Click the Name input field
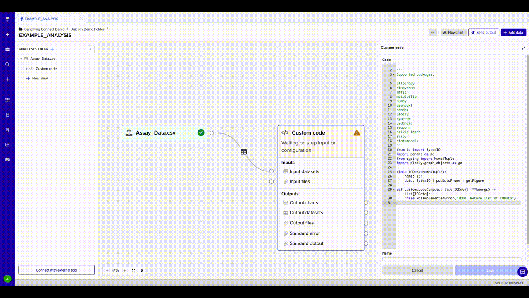The width and height of the screenshot is (529, 298). pyautogui.click(x=452, y=260)
